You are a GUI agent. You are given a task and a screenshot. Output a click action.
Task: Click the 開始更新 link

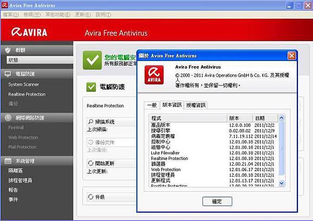pyautogui.click(x=105, y=163)
